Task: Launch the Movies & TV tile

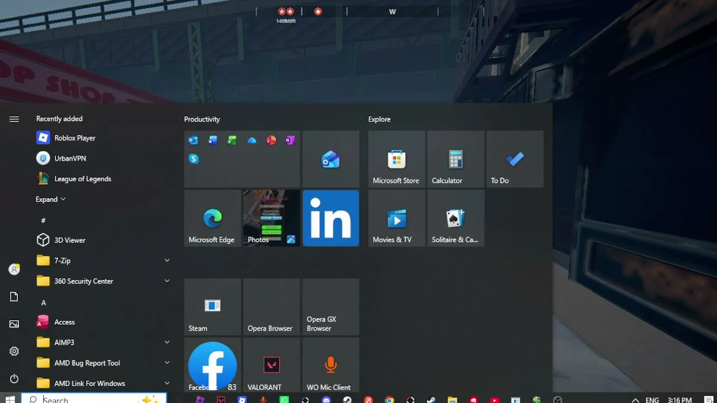Action: click(x=397, y=218)
